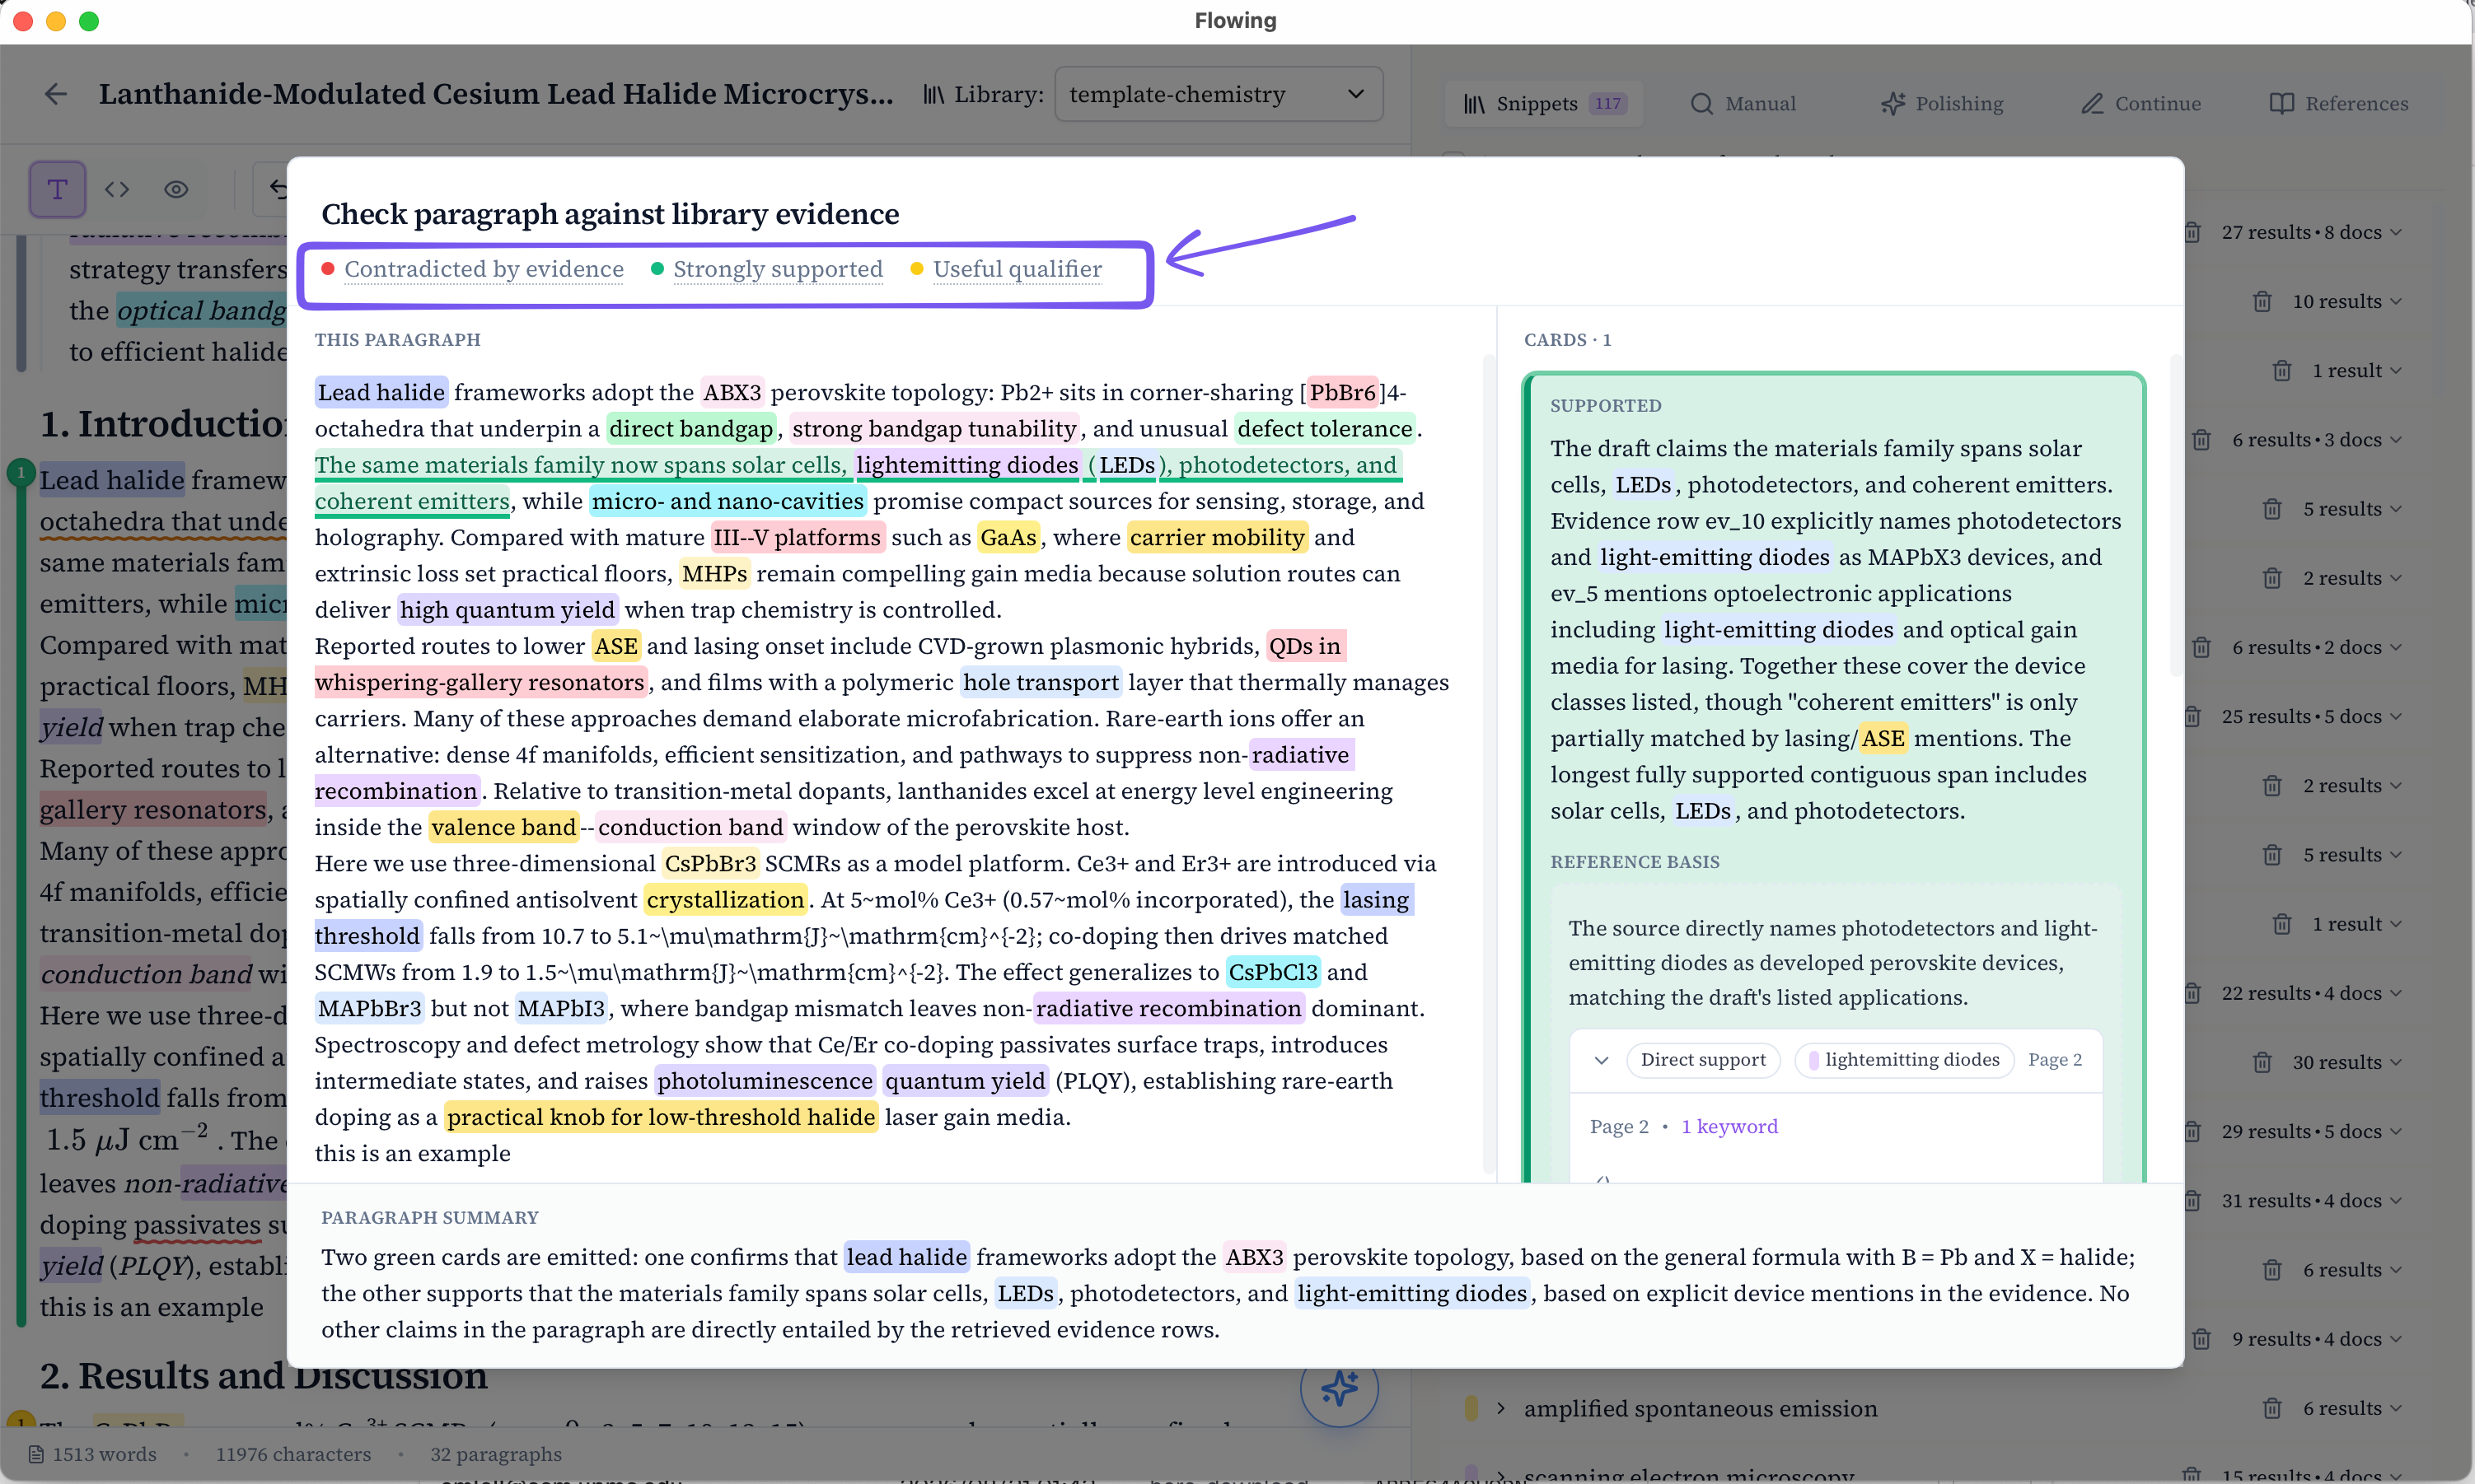Click trash icon beside 31 results · 4 docs
Viewport: 2475px width, 1484px height.
coord(2192,1200)
